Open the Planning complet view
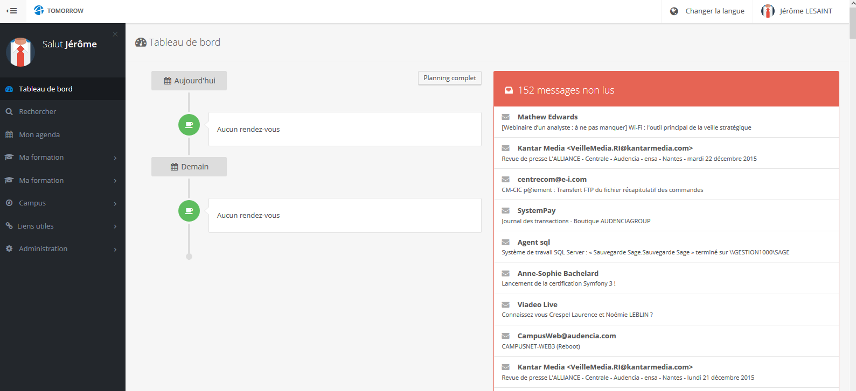Screen dimensions: 856x391 tap(450, 78)
